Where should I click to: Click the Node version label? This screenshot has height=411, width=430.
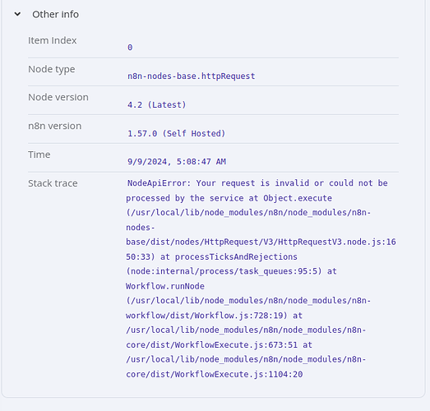(58, 97)
